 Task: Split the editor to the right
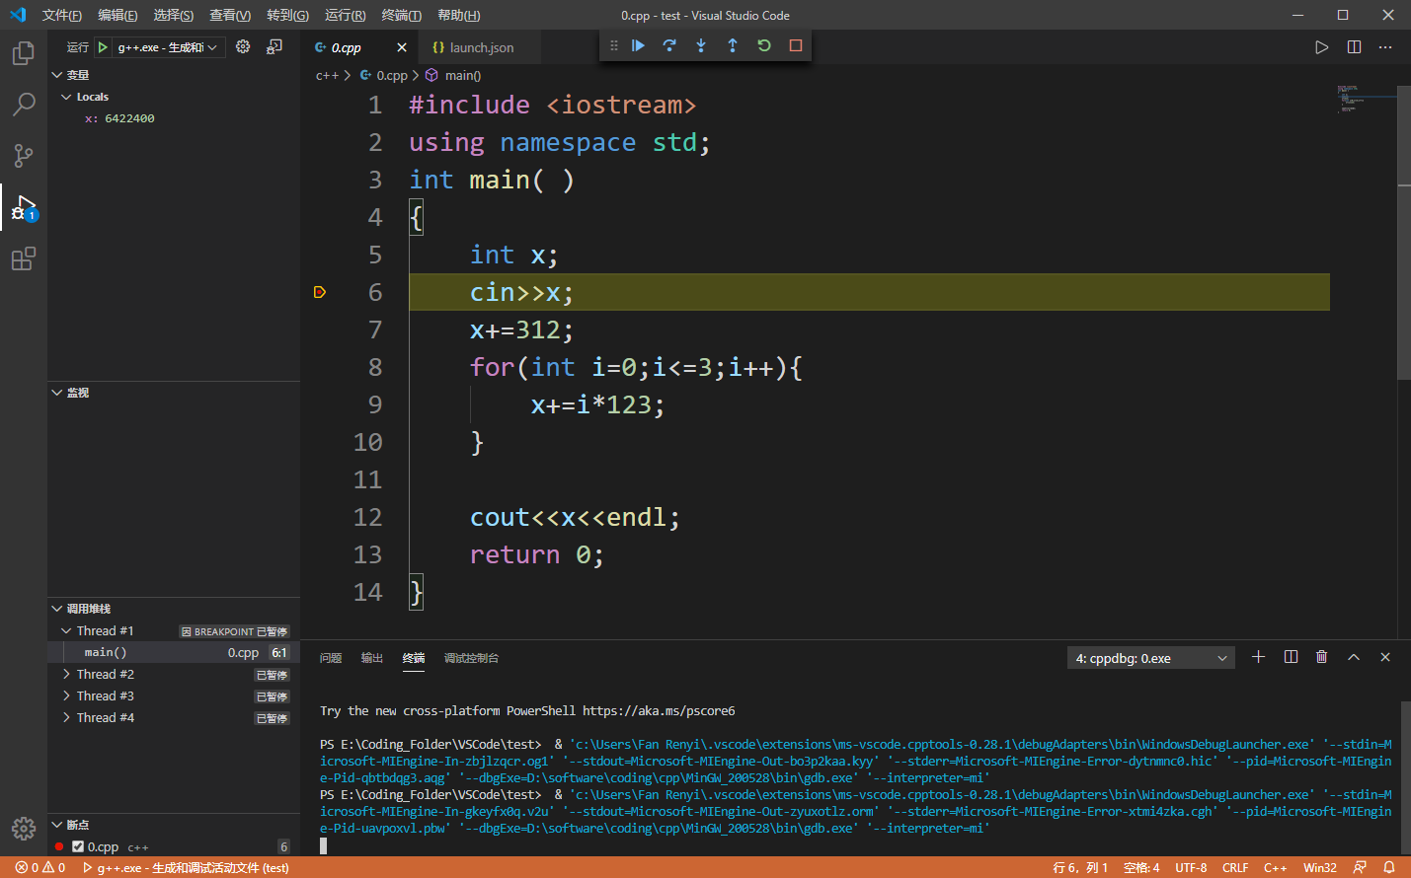tap(1354, 47)
